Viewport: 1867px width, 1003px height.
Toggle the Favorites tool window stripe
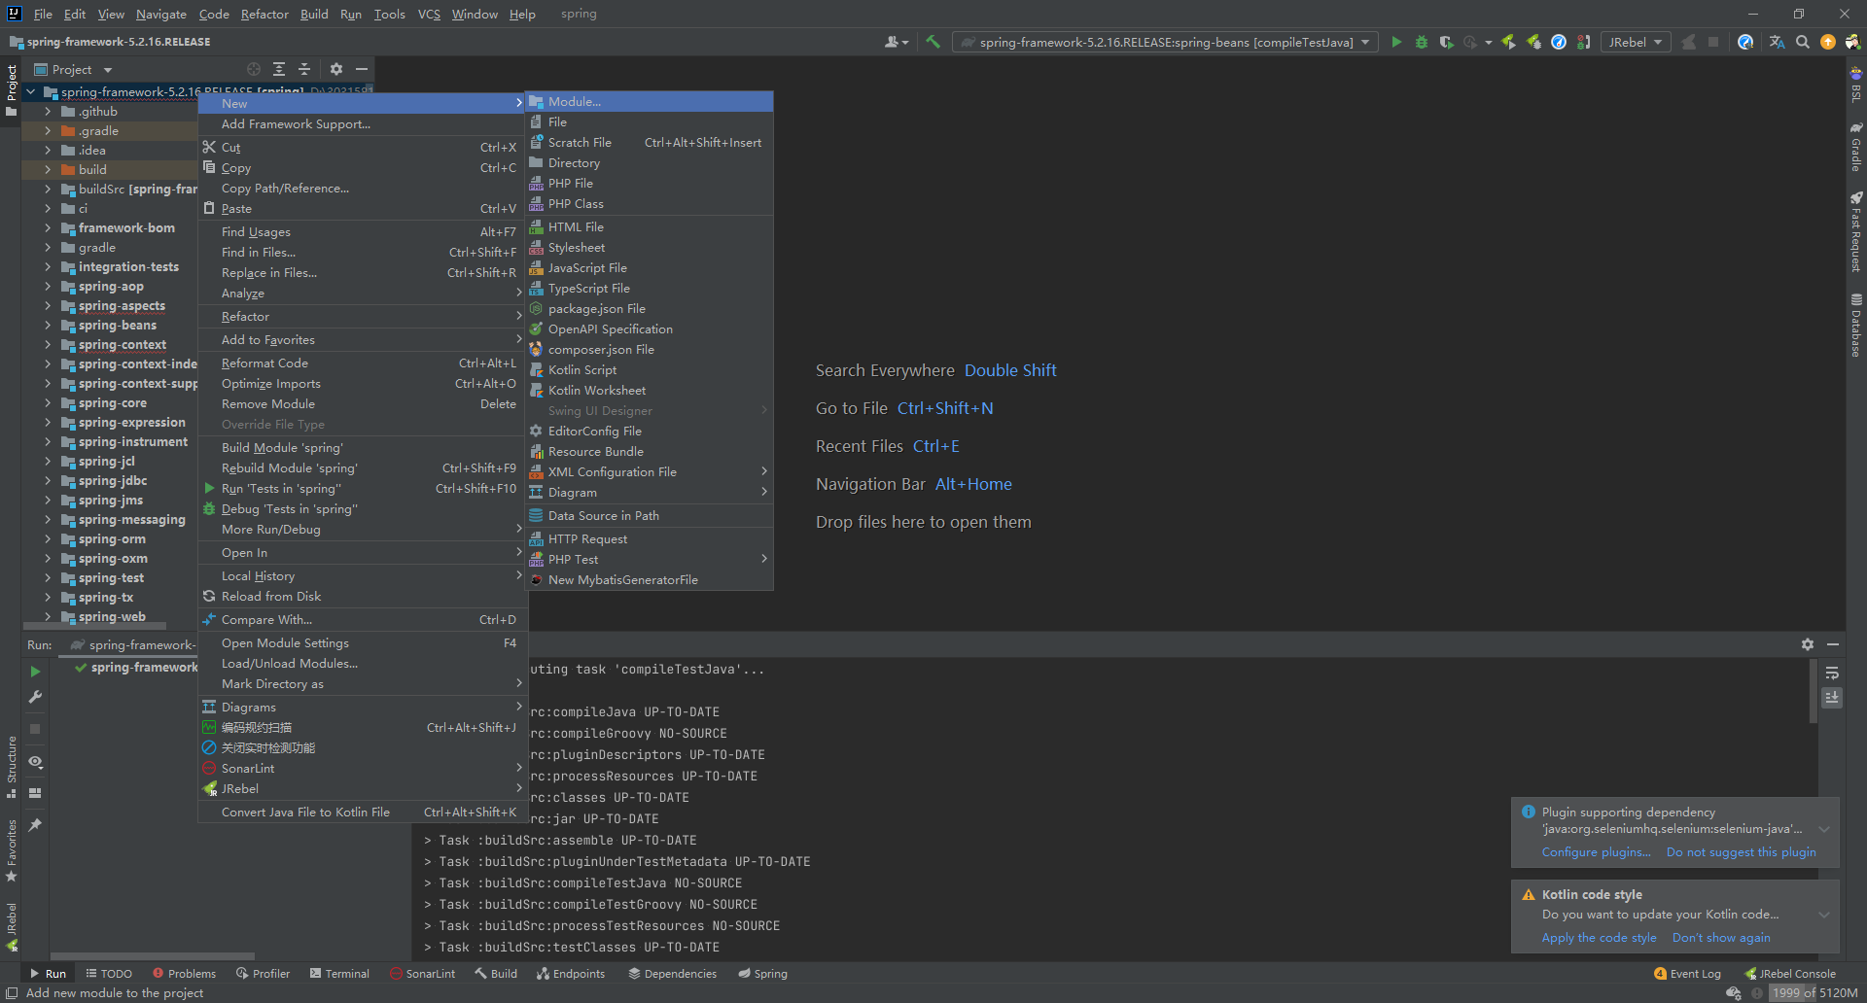click(12, 851)
